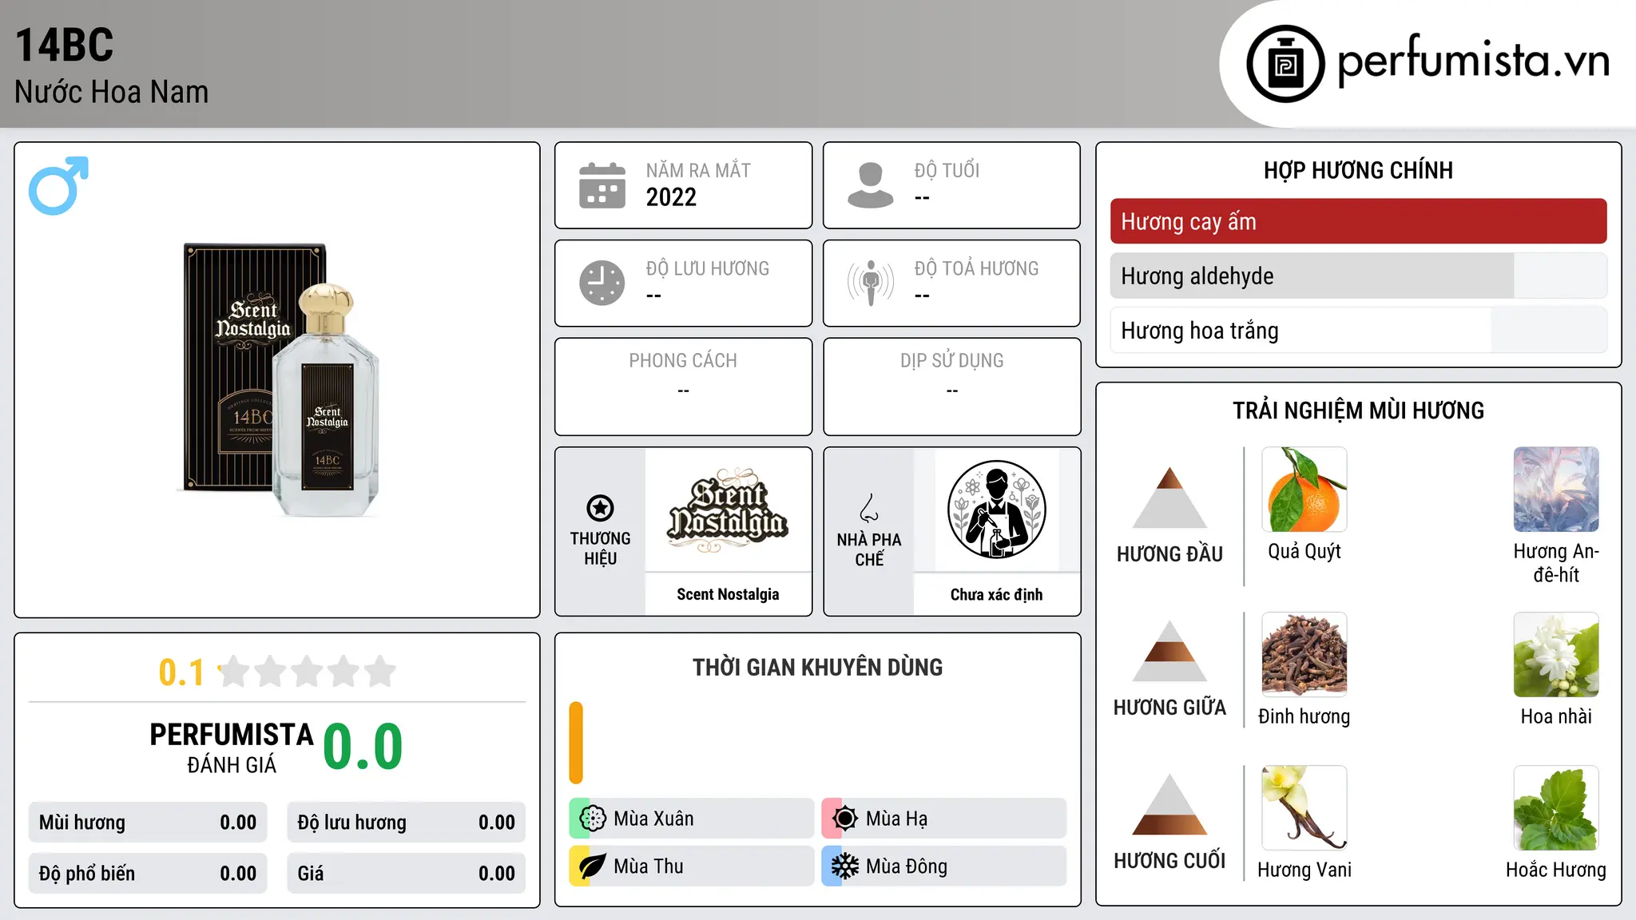
Task: Select the Mùa Thu season button
Action: pos(691,866)
